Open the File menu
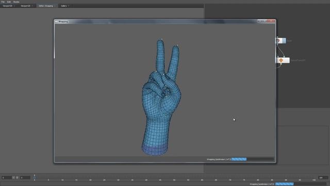This screenshot has height=186, width=330. pyautogui.click(x=3, y=2)
